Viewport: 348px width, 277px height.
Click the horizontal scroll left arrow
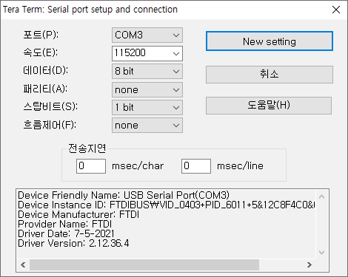pos(23,264)
